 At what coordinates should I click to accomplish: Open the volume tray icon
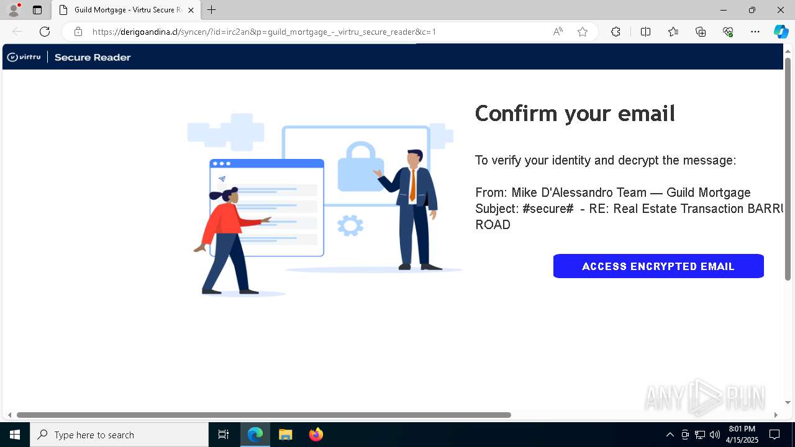pyautogui.click(x=715, y=435)
